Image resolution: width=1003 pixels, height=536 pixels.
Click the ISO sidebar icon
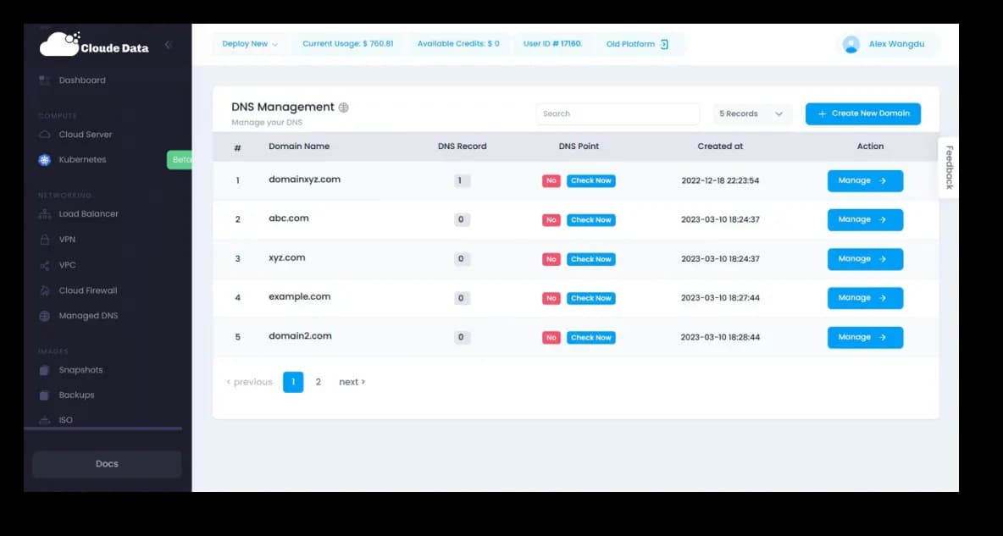[44, 420]
